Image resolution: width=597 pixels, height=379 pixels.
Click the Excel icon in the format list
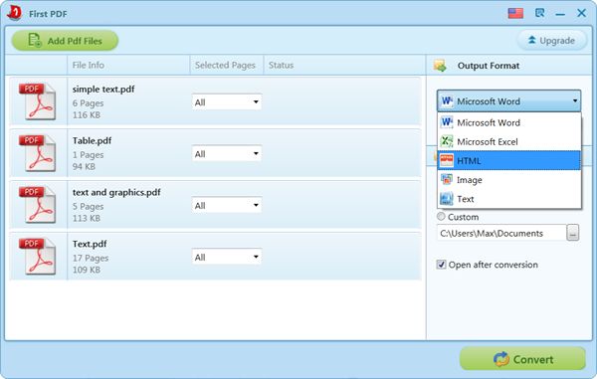[x=447, y=141]
